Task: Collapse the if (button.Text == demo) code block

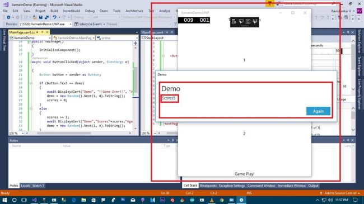Action: click(x=31, y=83)
